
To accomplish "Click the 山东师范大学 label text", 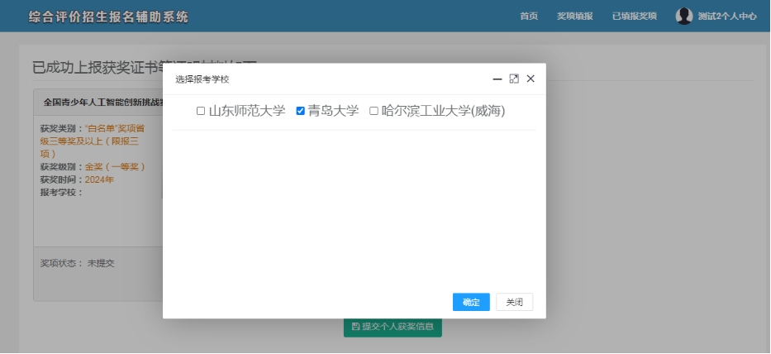I will [x=246, y=111].
